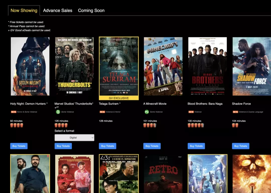This screenshot has width=271, height=193.
Task: Click the Shadow Force title
Action: click(241, 104)
